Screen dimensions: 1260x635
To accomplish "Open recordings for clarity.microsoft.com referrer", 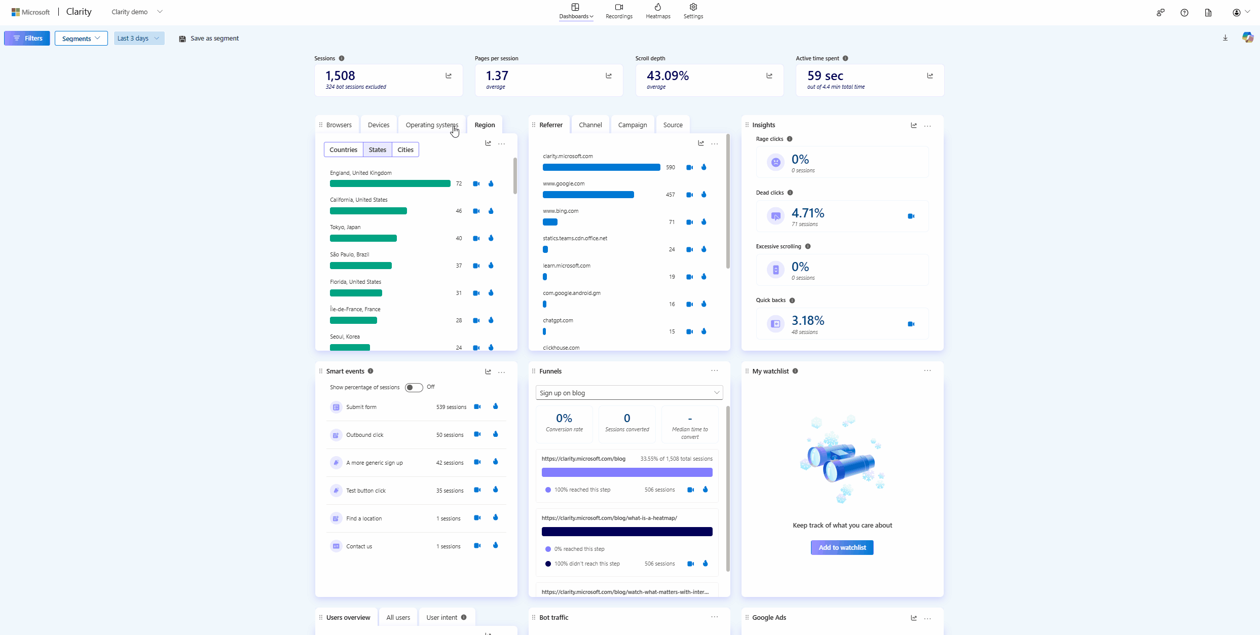I will (x=690, y=167).
